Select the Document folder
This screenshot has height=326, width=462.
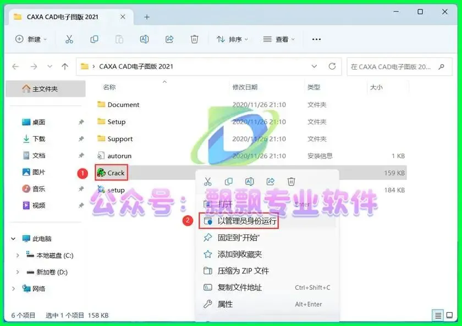tap(118, 105)
